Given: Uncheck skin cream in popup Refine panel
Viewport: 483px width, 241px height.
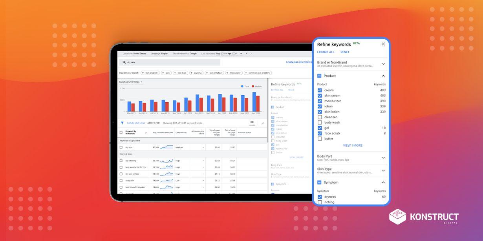Looking at the screenshot, I should click(x=320, y=96).
